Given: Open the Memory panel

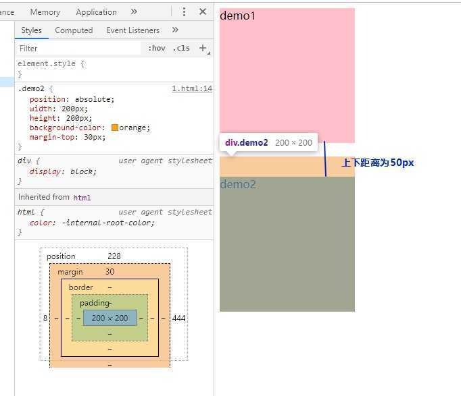Looking at the screenshot, I should pos(45,12).
